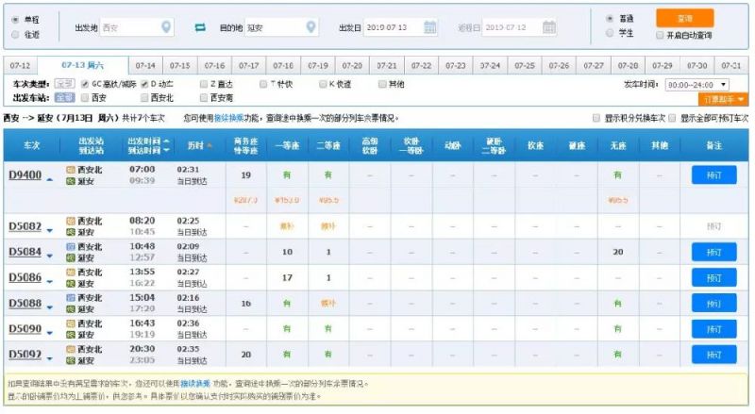Image resolution: width=755 pixels, height=414 pixels.
Task: Open the 发车时间 00:00--24:00 dropdown
Action: click(x=696, y=85)
